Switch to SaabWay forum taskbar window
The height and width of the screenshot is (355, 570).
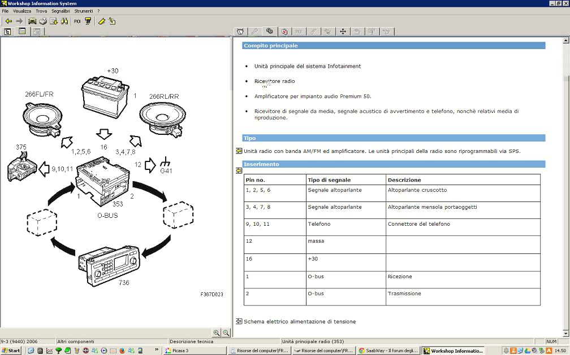click(x=388, y=350)
